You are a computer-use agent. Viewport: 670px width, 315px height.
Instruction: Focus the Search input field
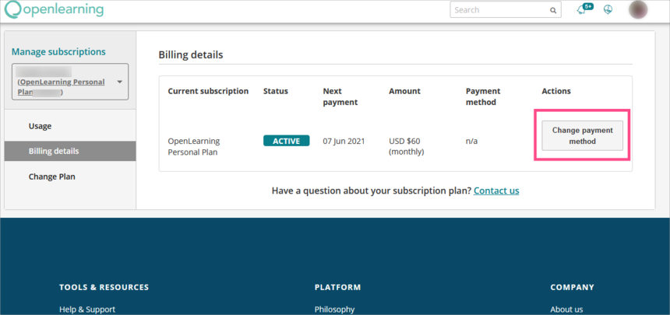point(499,10)
